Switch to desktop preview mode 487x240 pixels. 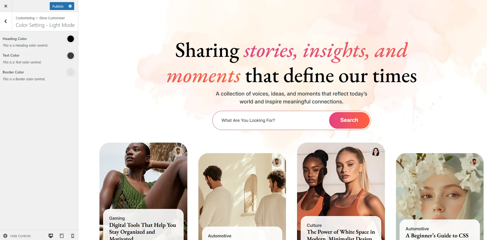click(51, 236)
